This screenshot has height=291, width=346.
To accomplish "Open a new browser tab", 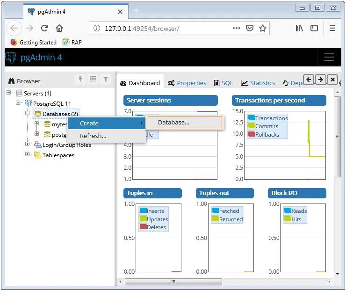I will tap(136, 11).
